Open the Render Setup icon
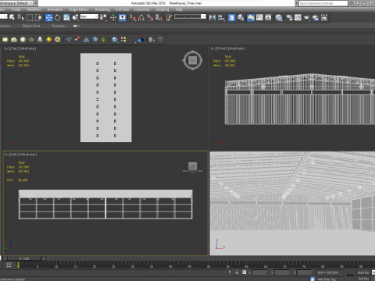Image resolution: width=375 pixels, height=281 pixels. tap(289, 17)
